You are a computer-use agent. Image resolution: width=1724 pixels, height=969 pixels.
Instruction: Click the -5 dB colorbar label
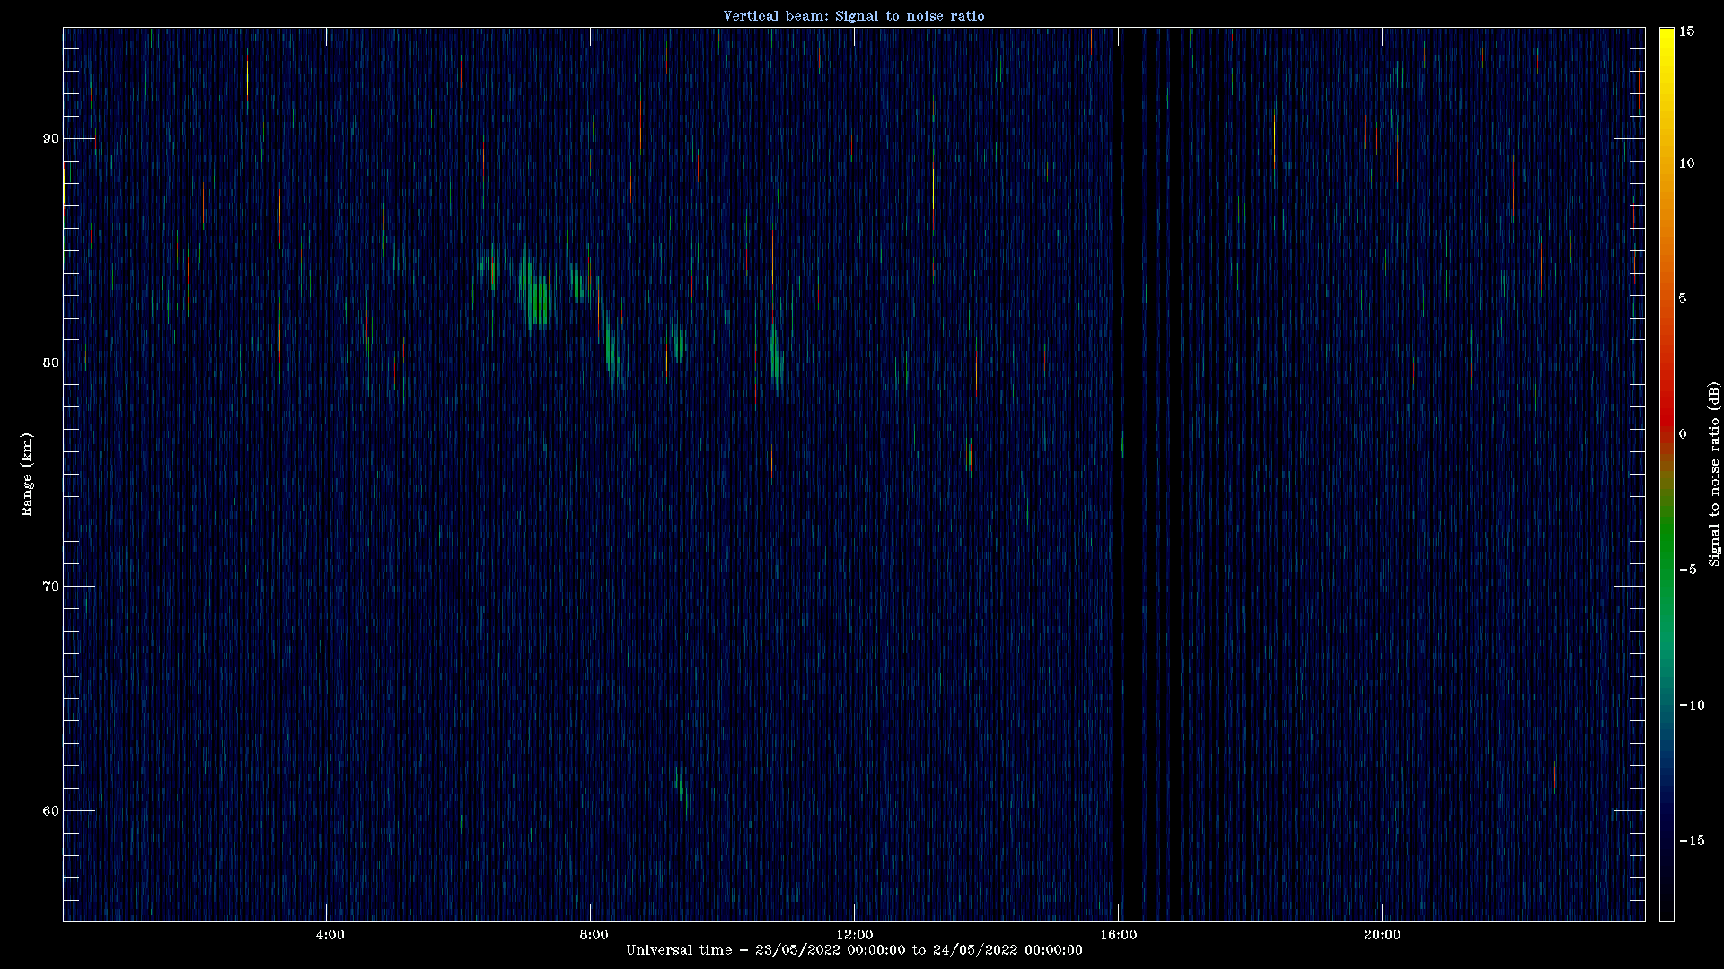[1687, 570]
